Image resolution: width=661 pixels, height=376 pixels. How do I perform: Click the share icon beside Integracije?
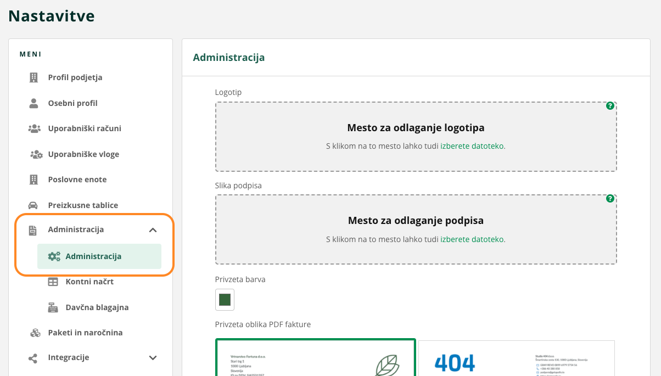tap(33, 358)
